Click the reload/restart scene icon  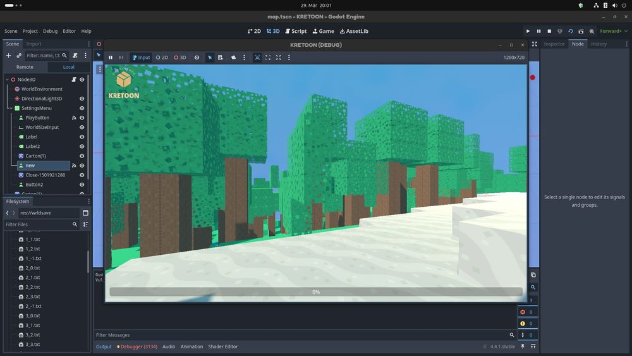tap(570, 31)
